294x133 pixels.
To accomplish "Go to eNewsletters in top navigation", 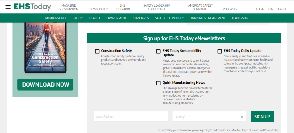I will tap(98, 9).
